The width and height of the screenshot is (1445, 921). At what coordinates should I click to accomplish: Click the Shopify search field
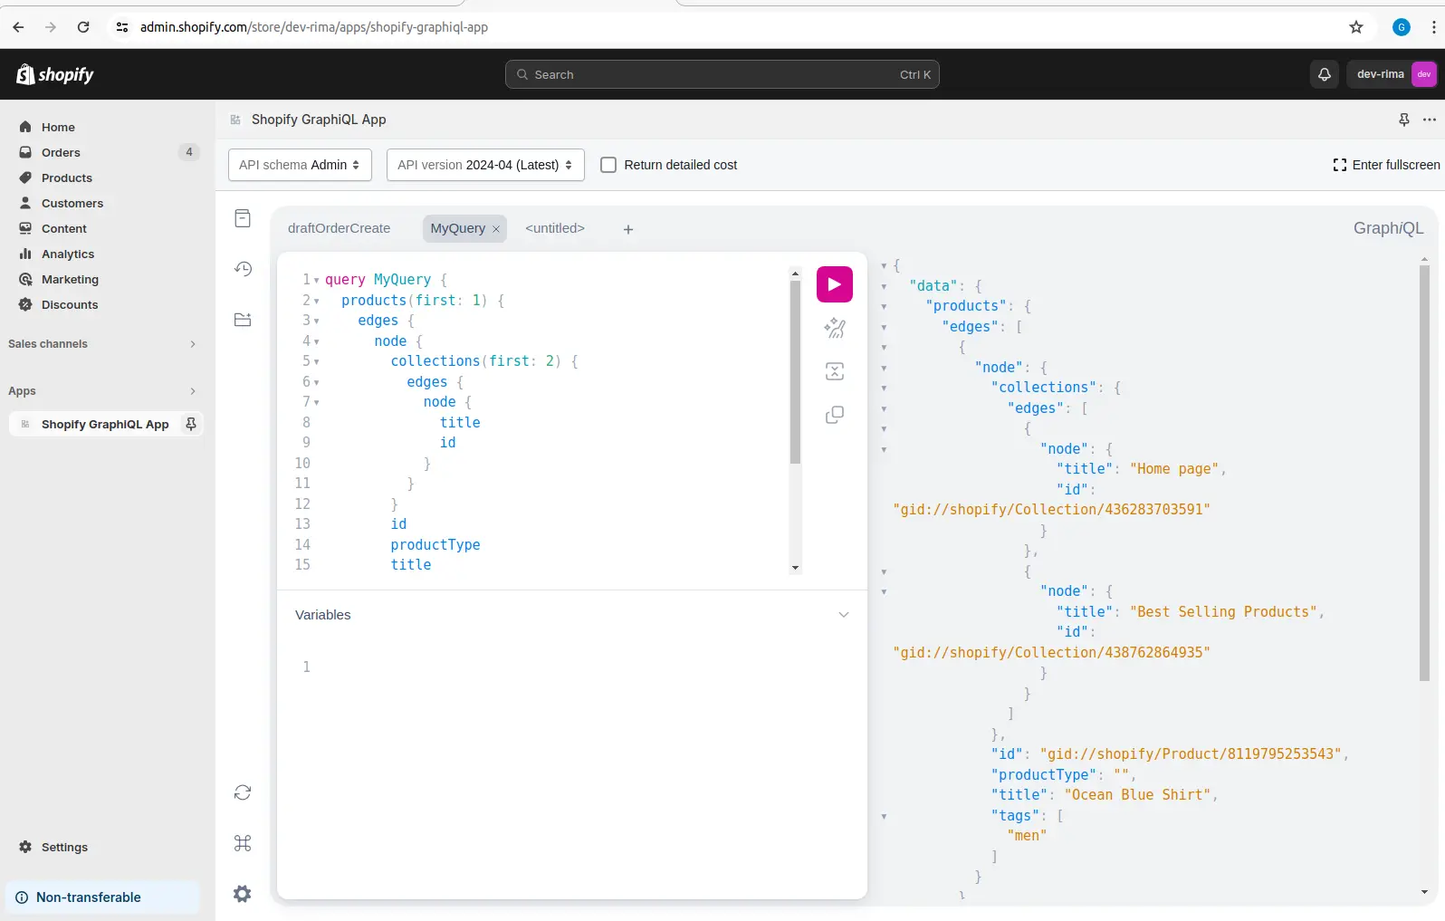pyautogui.click(x=722, y=74)
